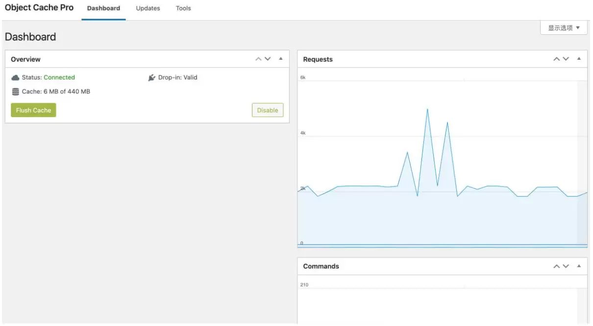Image resolution: width=593 pixels, height=326 pixels.
Task: Switch to the Dashboard tab
Action: coord(103,8)
